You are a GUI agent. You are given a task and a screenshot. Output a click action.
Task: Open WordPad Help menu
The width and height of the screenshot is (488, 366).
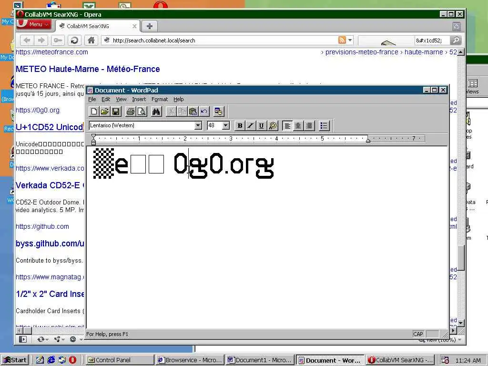[179, 99]
